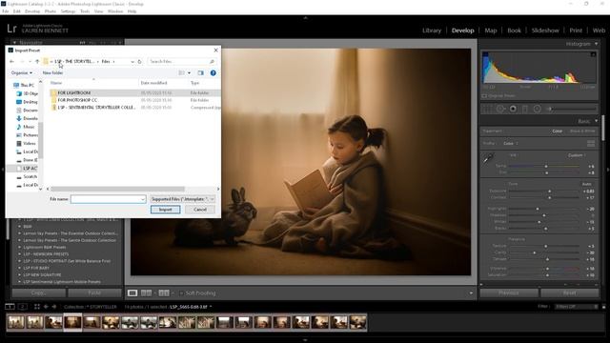
Task: Refresh the folder in Import Preset dialog
Action: pyautogui.click(x=140, y=61)
